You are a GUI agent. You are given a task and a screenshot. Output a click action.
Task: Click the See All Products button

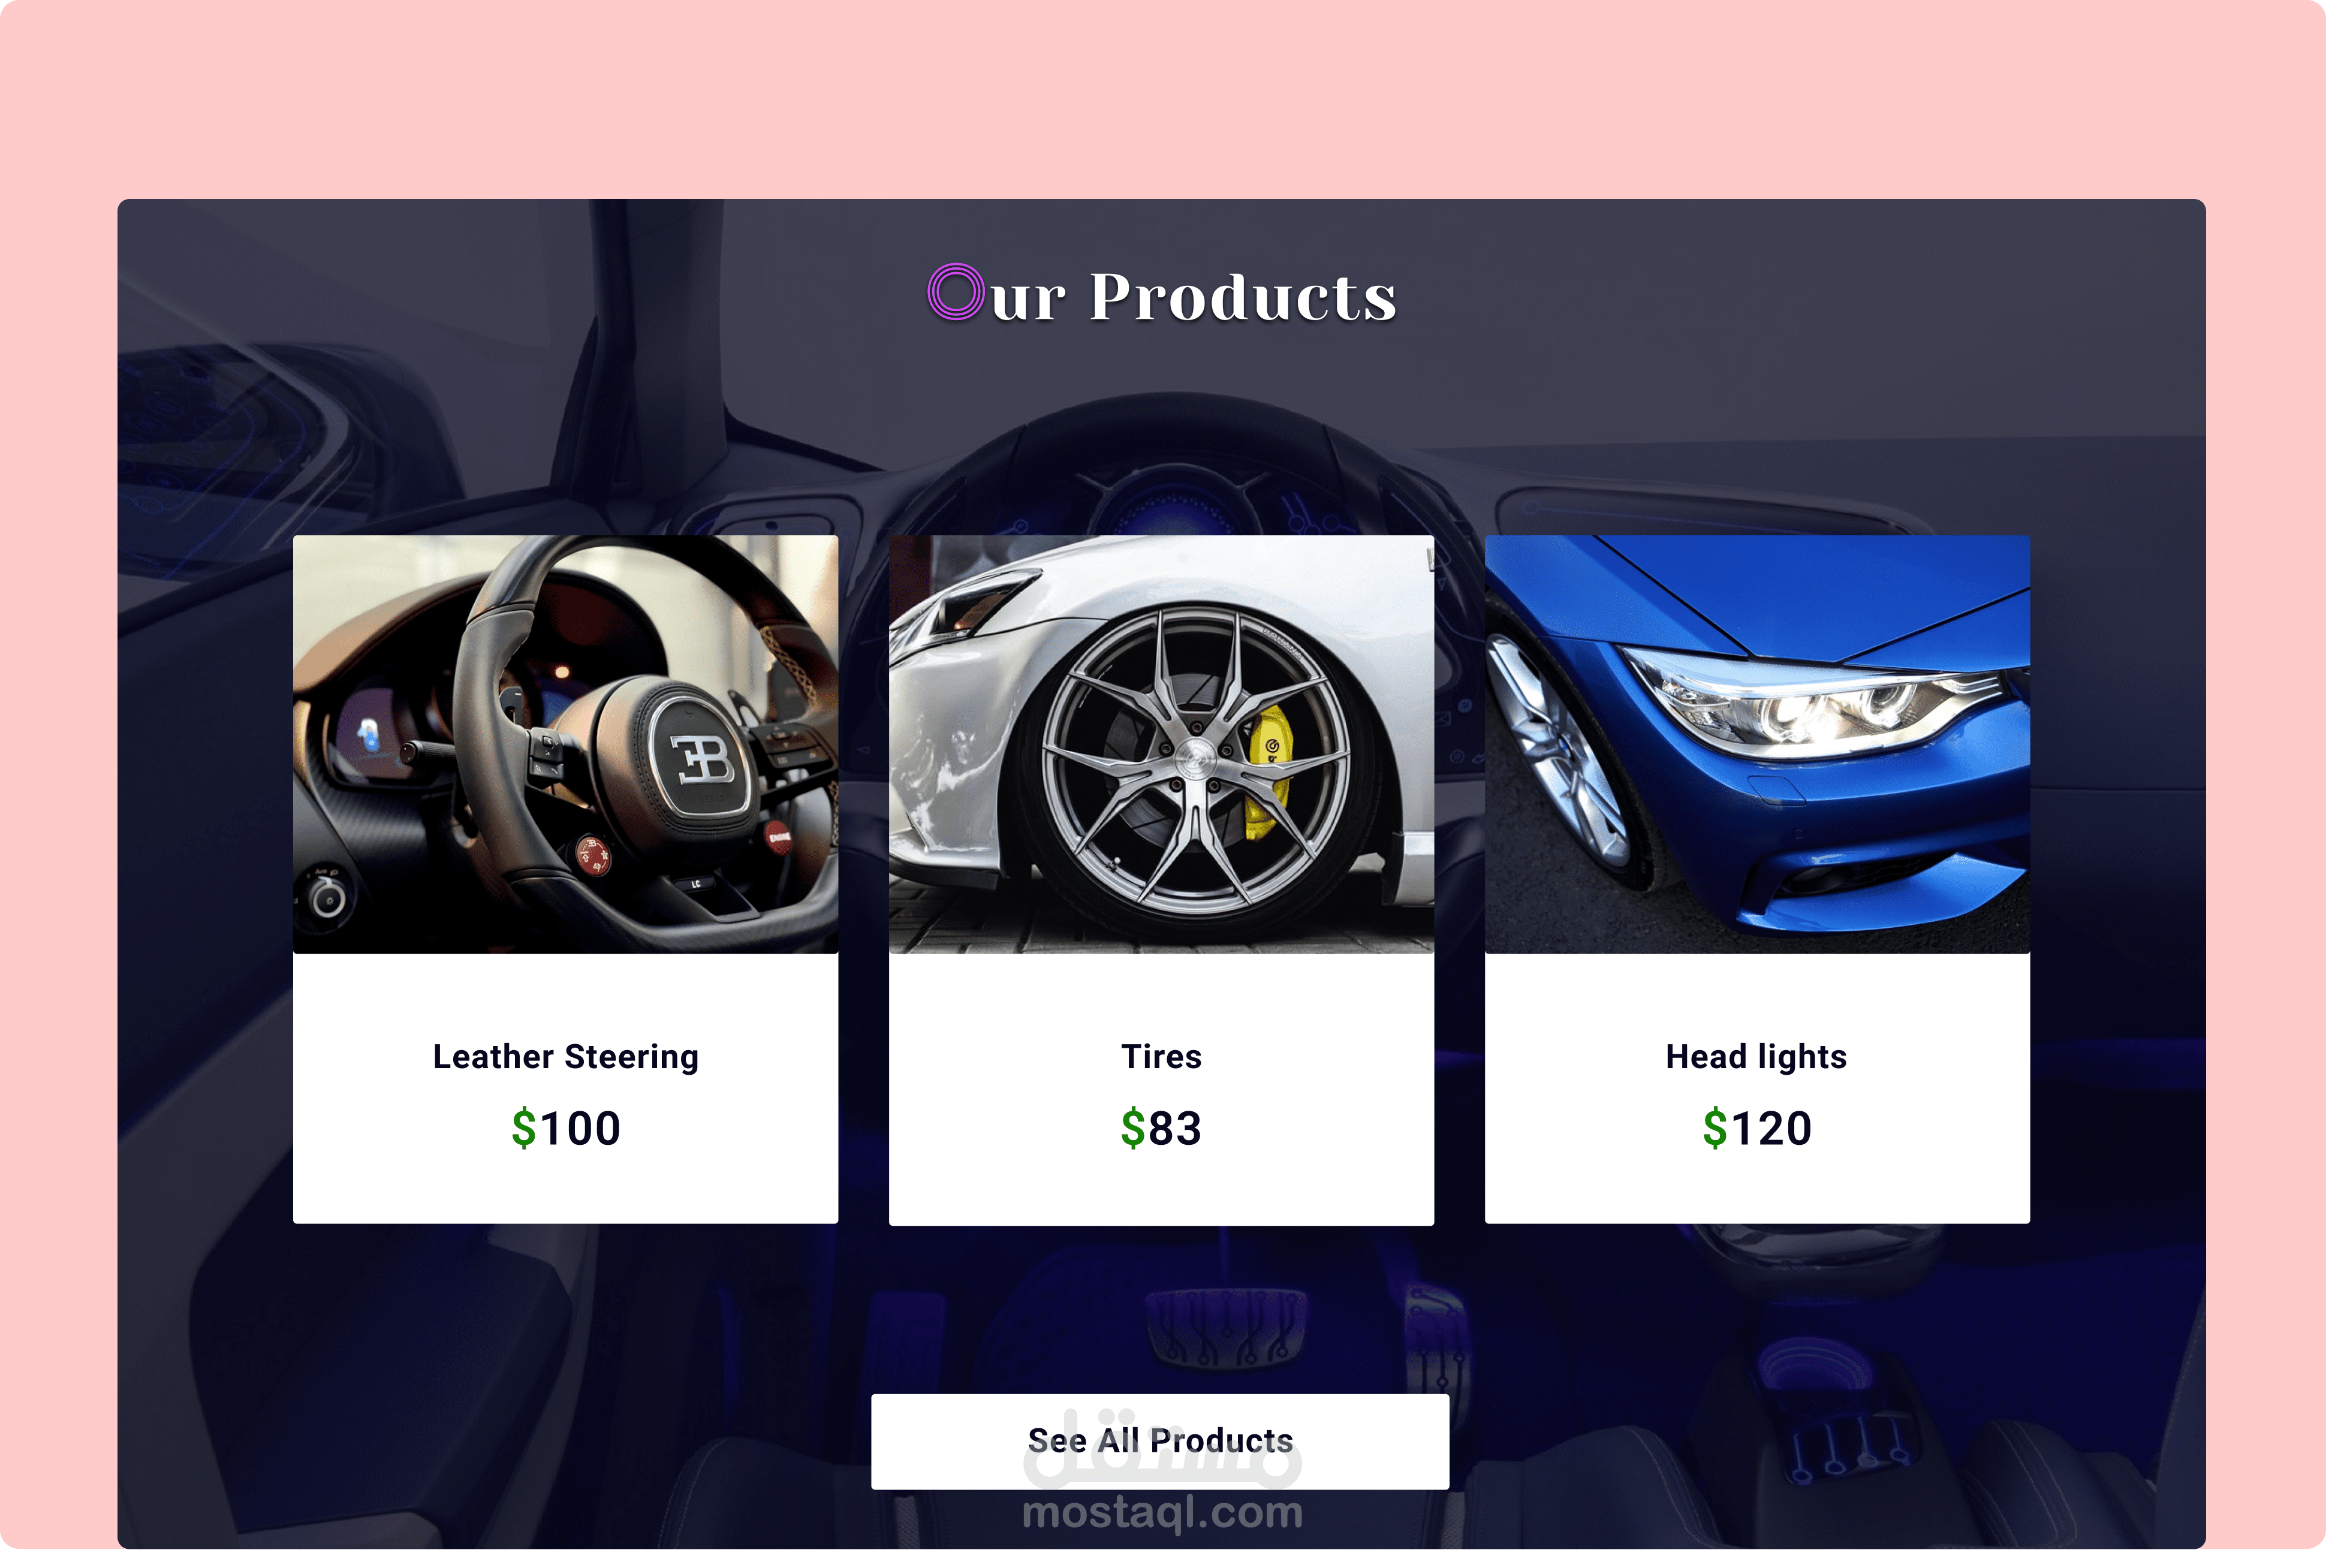[x=1160, y=1441]
